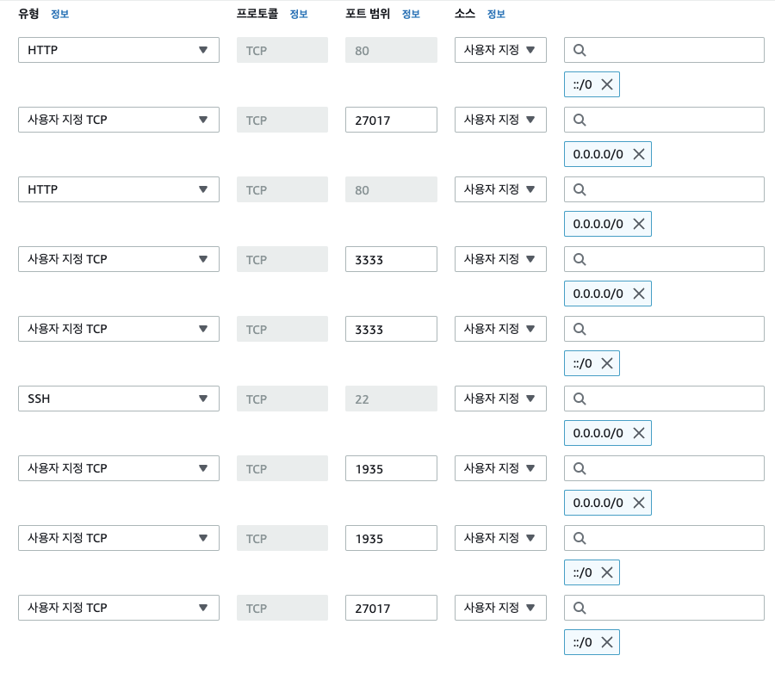Open 정보 link next to 포트 범위
Screen dimensions: 775x674
(x=411, y=15)
